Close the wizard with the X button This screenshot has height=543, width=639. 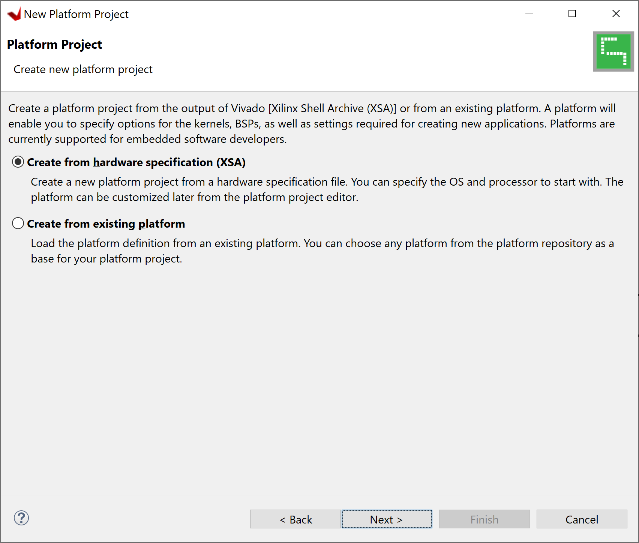point(616,13)
